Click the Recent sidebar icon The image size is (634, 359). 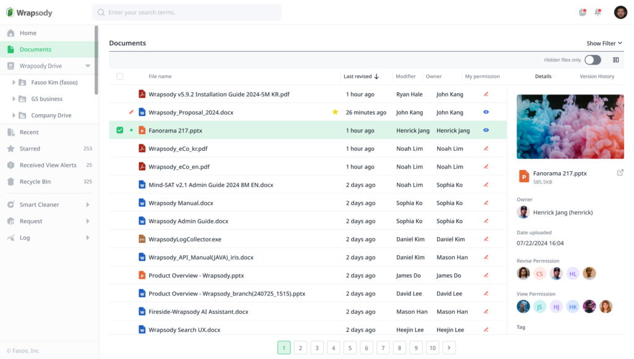(x=11, y=132)
